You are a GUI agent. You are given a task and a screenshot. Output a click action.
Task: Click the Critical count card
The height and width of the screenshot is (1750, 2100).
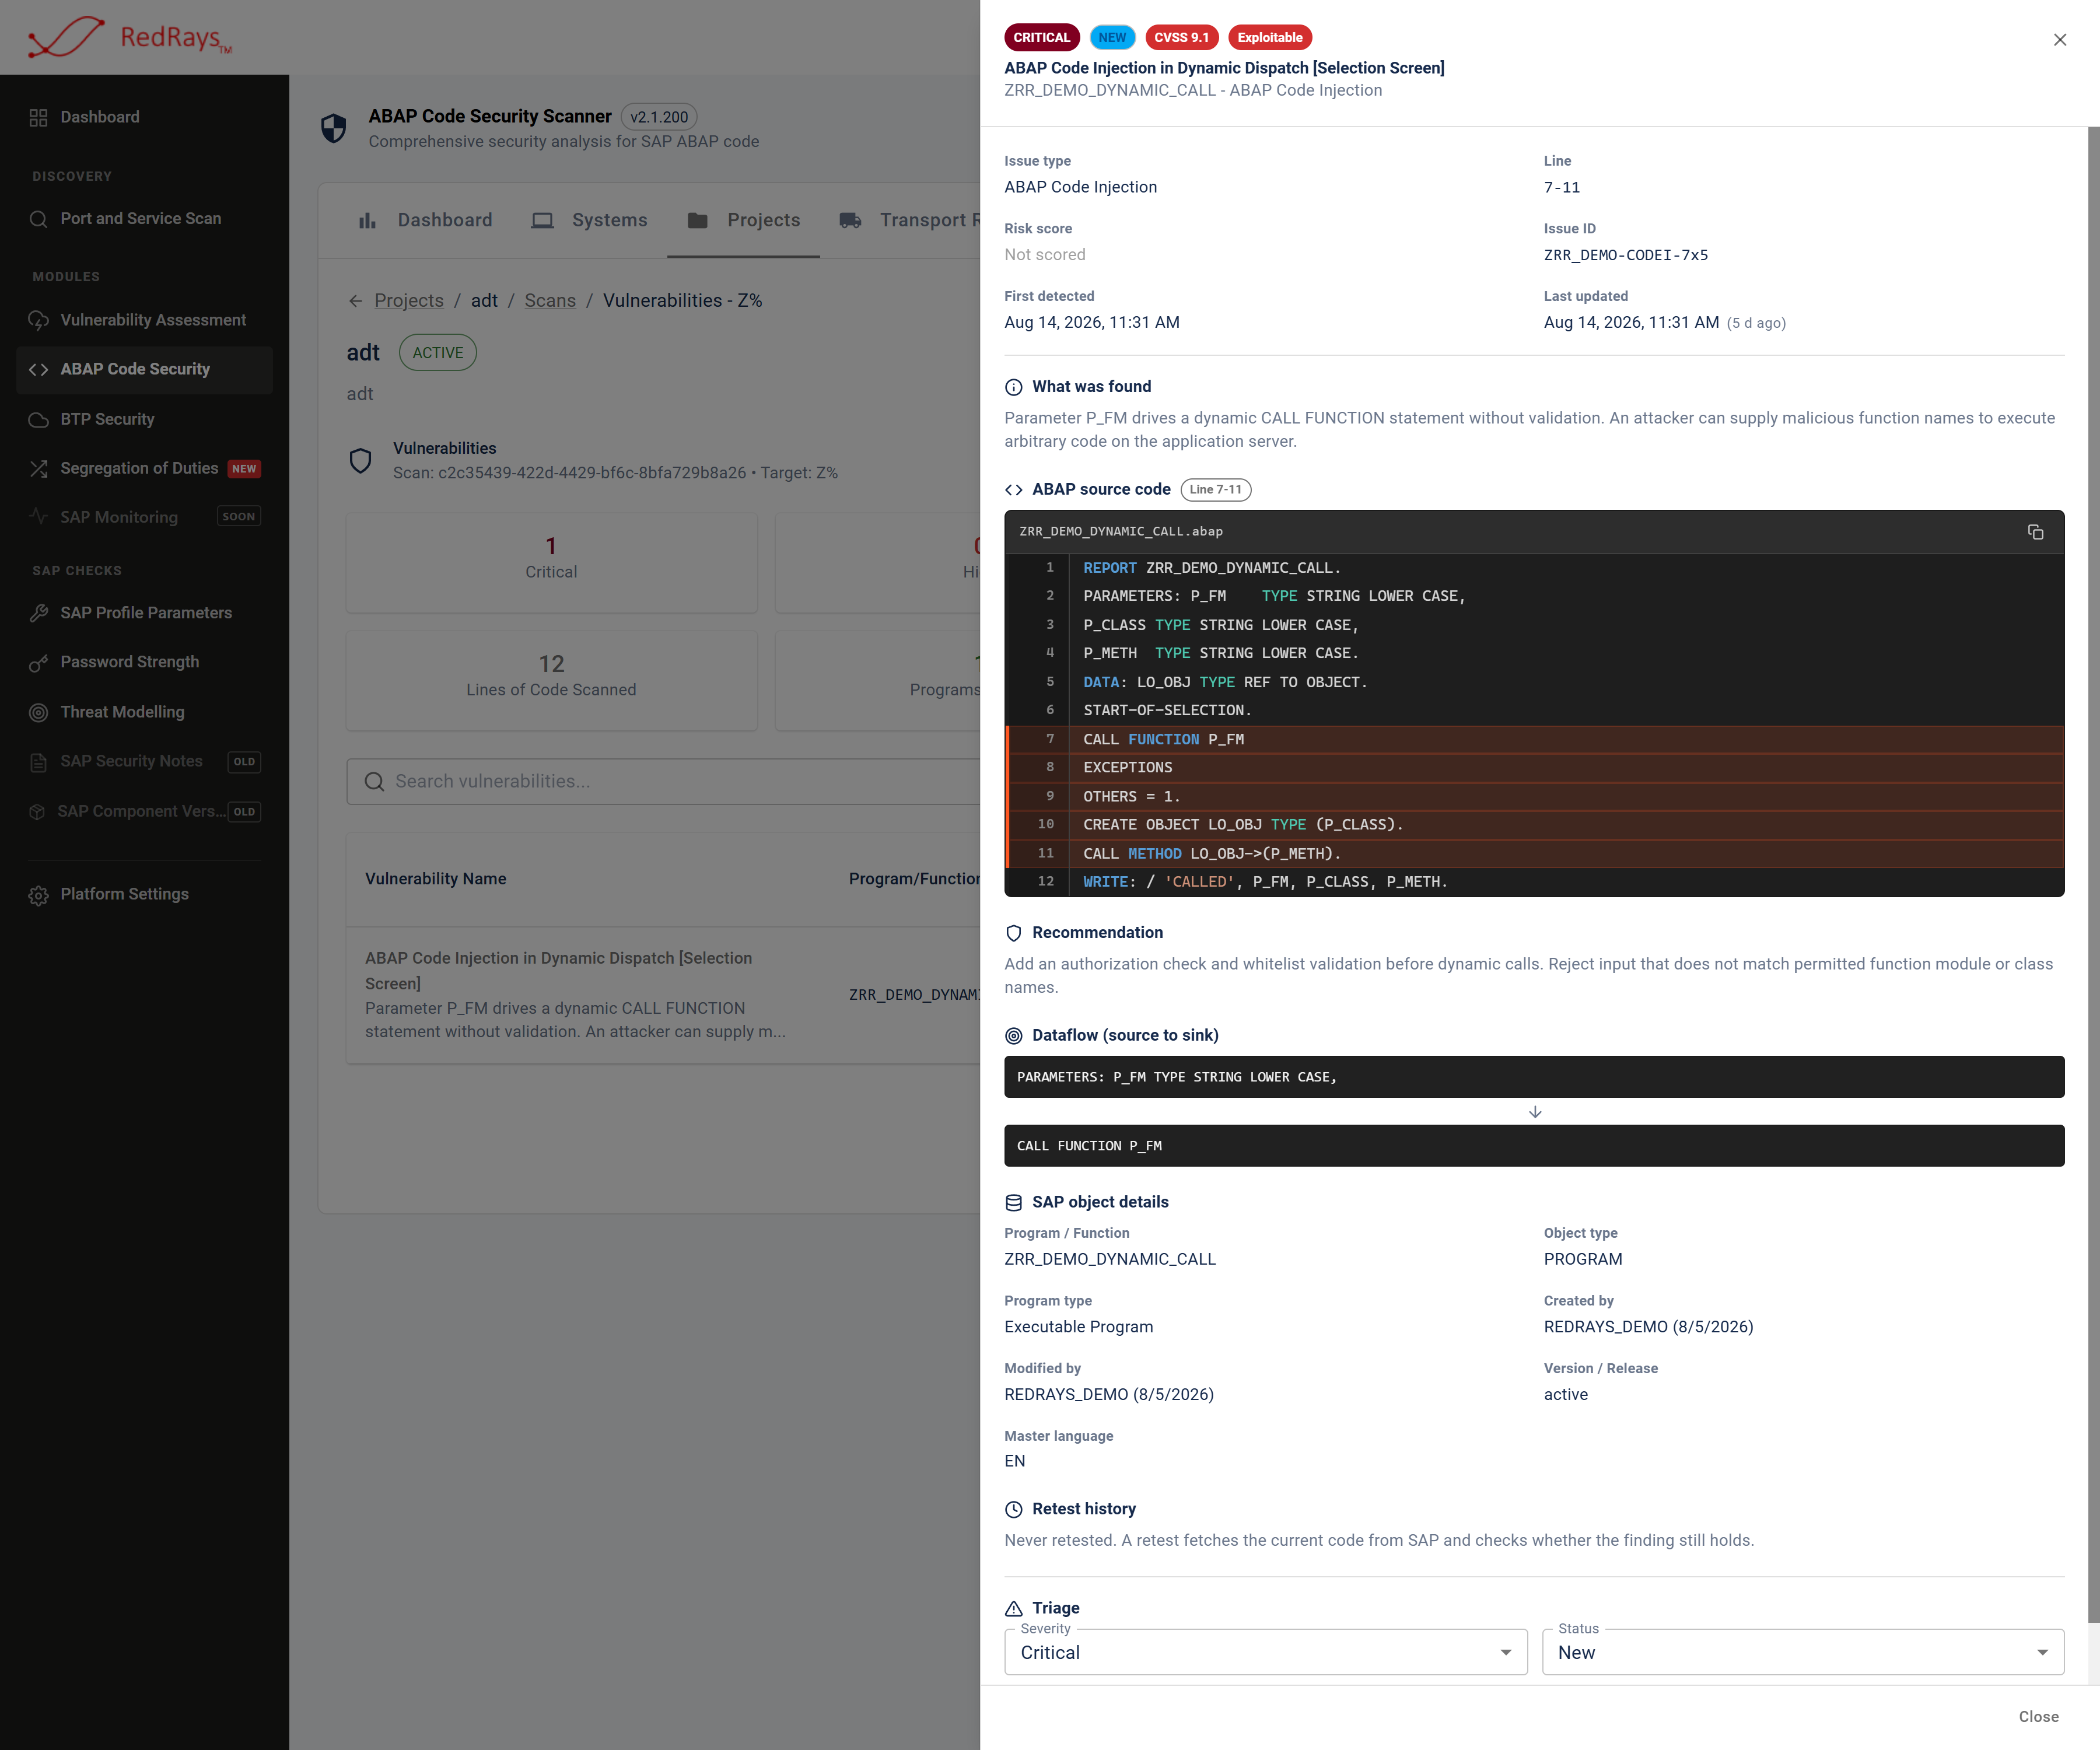pyautogui.click(x=551, y=562)
